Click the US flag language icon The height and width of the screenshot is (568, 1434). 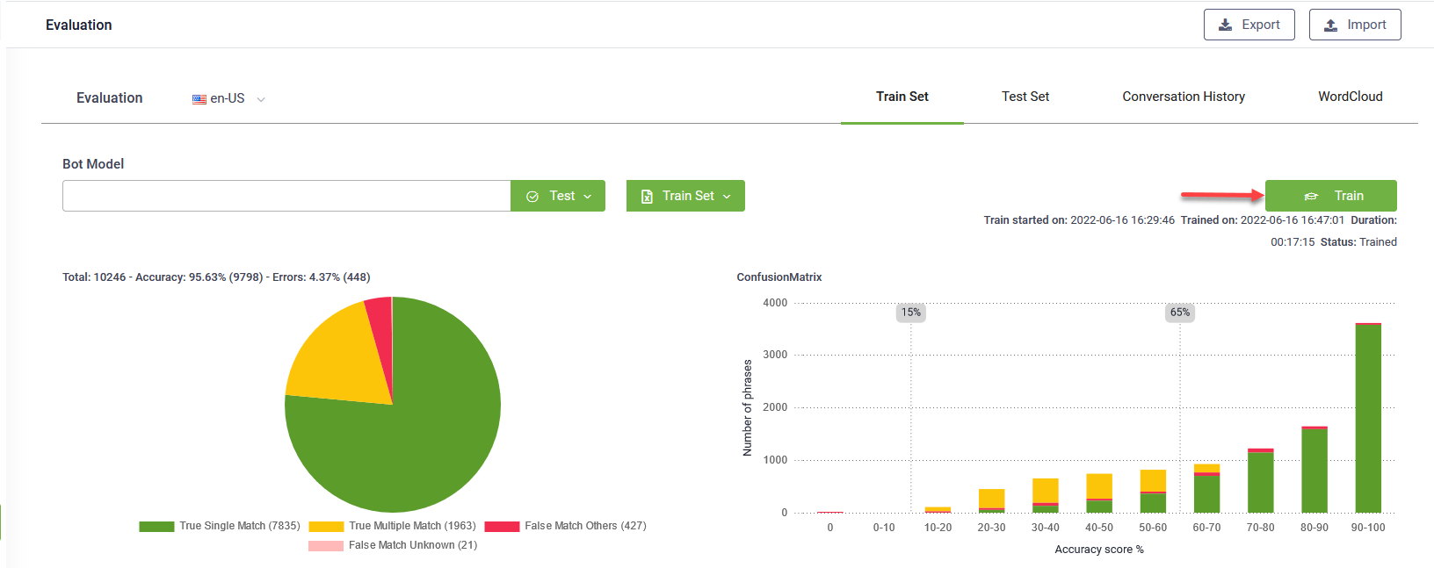[199, 99]
